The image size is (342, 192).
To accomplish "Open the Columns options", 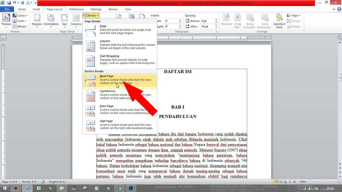I will 76,20.
